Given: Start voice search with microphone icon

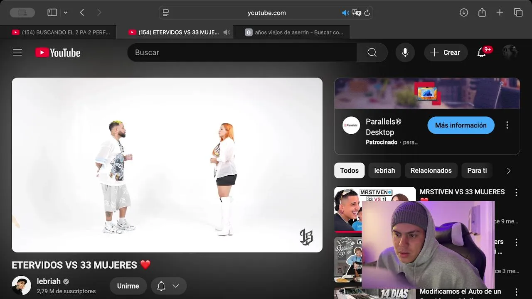Looking at the screenshot, I should pyautogui.click(x=405, y=52).
